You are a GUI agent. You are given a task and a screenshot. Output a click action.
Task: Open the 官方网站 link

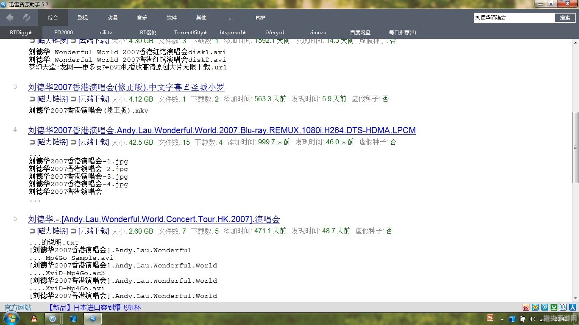click(x=18, y=308)
